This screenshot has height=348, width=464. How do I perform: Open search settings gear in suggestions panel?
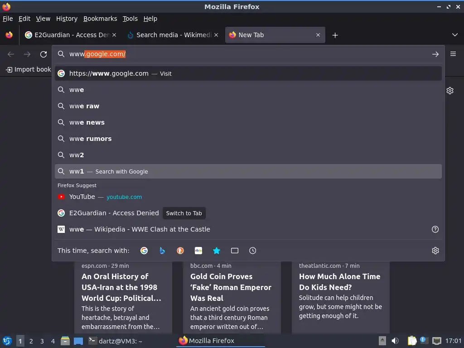pyautogui.click(x=435, y=251)
